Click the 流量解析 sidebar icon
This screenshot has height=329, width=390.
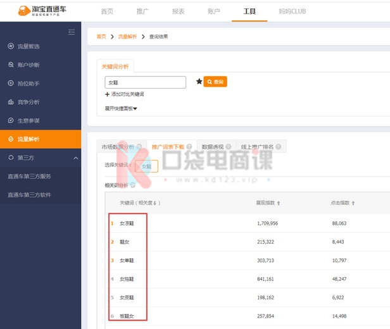point(11,139)
